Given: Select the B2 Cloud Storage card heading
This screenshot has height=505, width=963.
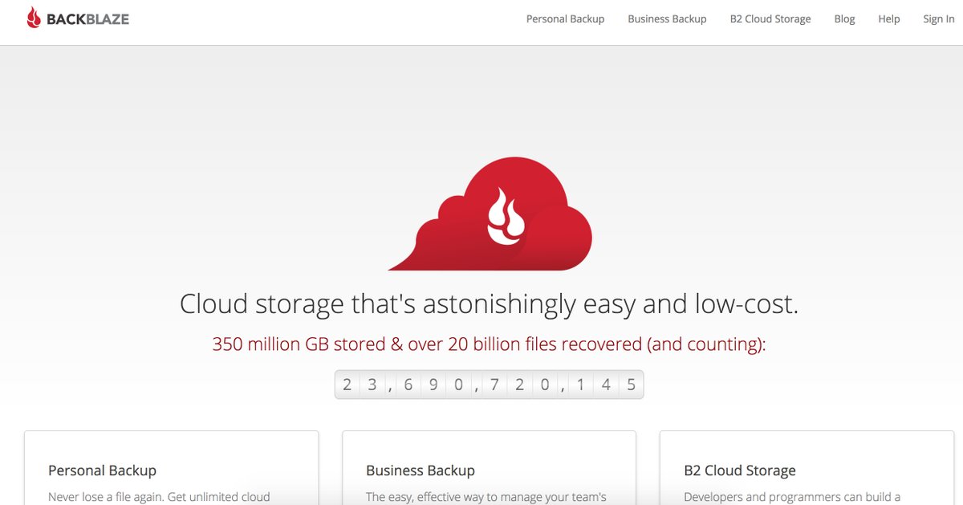Looking at the screenshot, I should (x=739, y=470).
